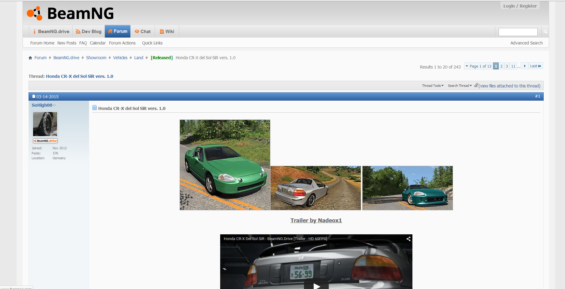Open the FAQ link
The height and width of the screenshot is (289, 565).
click(x=83, y=43)
